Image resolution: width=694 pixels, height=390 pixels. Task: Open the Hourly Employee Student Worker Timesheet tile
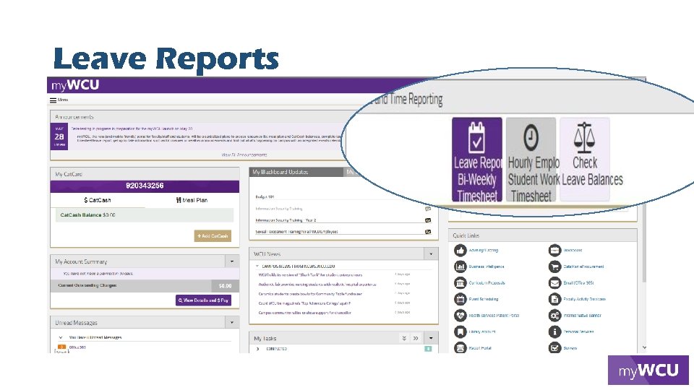(531, 160)
